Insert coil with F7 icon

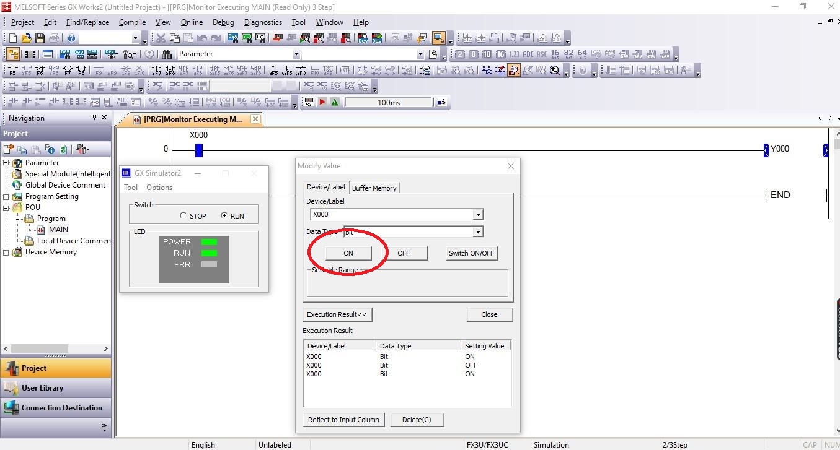click(x=68, y=70)
